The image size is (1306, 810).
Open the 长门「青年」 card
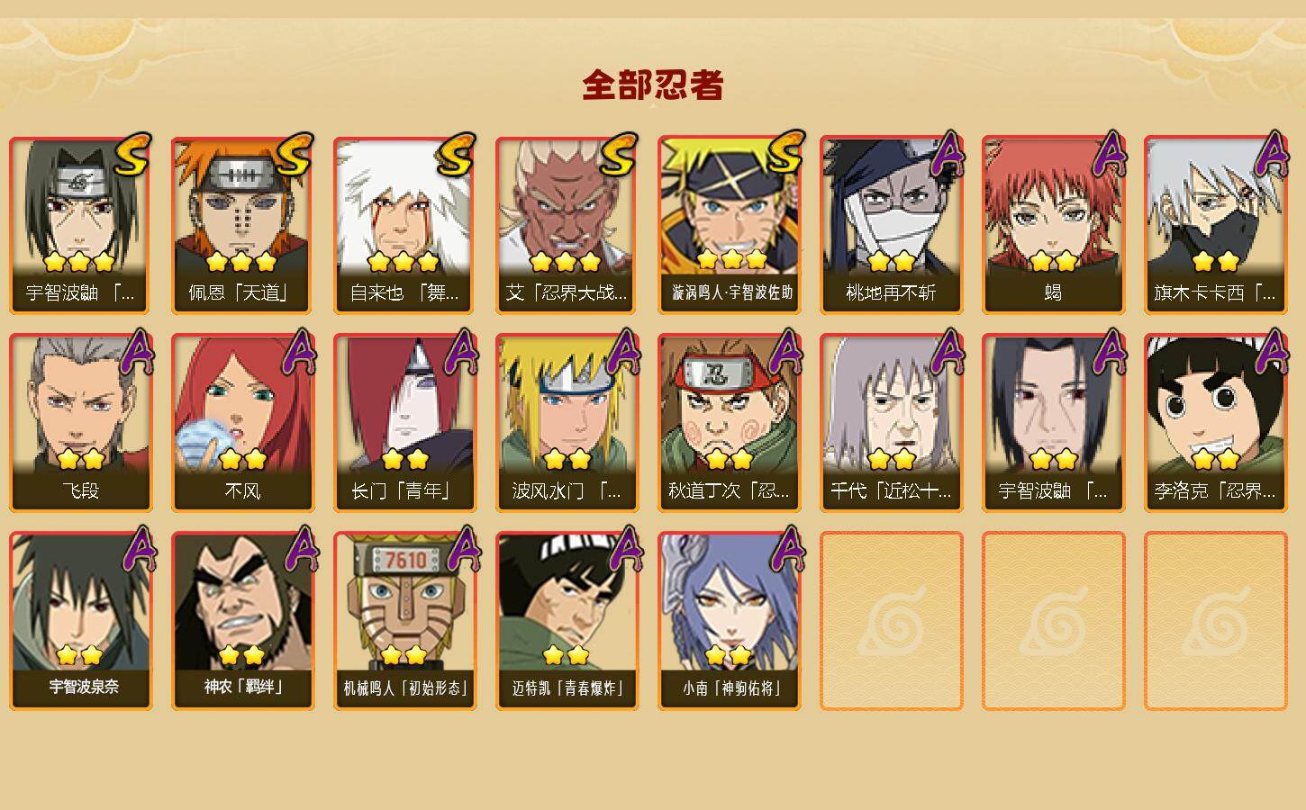(404, 423)
